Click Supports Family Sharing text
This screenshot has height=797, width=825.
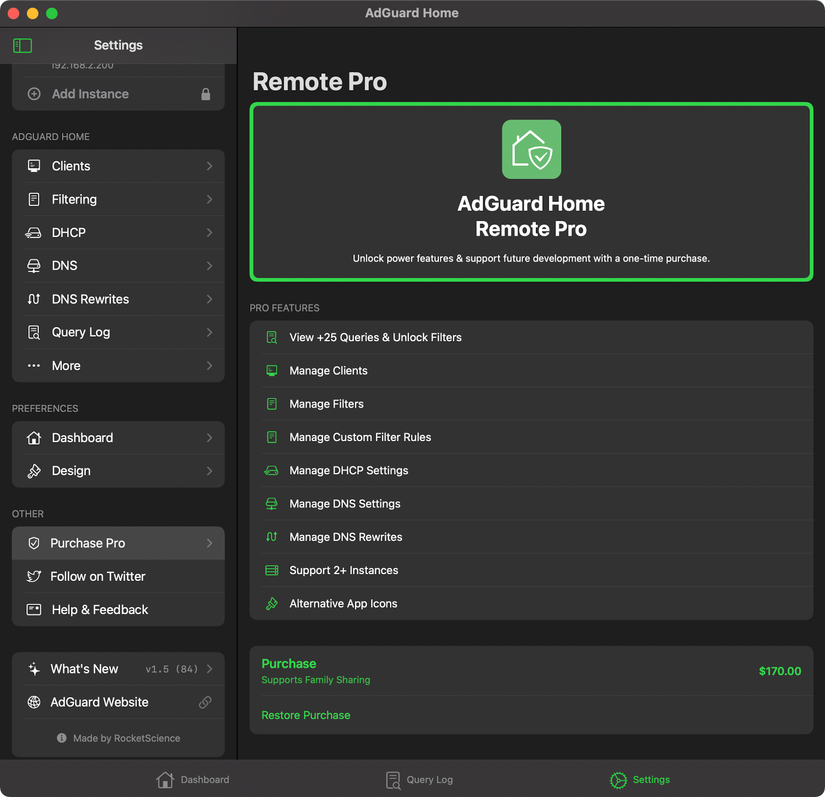pyautogui.click(x=315, y=680)
